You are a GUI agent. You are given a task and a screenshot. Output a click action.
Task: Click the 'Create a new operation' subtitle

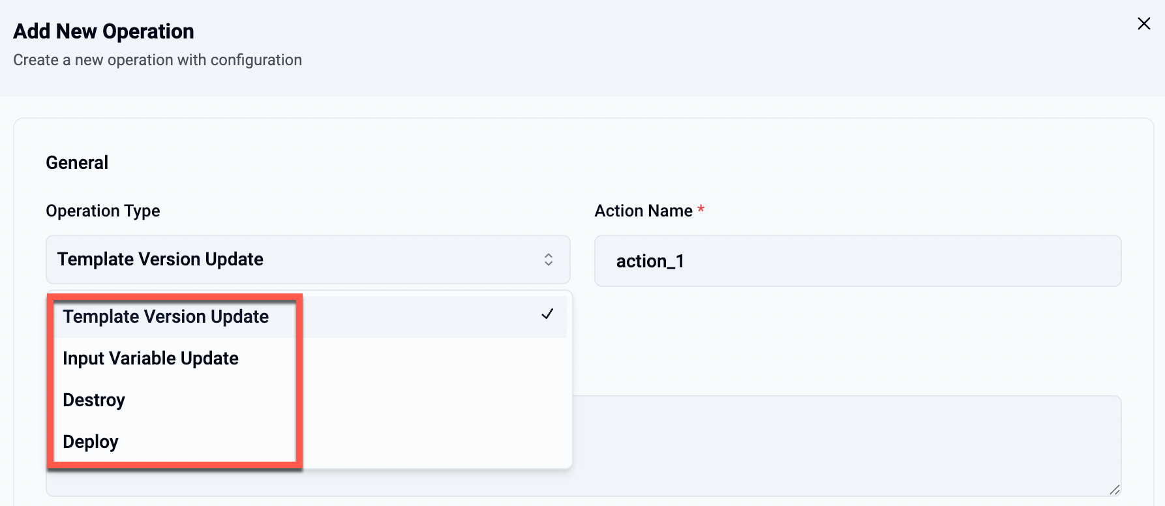point(157,60)
